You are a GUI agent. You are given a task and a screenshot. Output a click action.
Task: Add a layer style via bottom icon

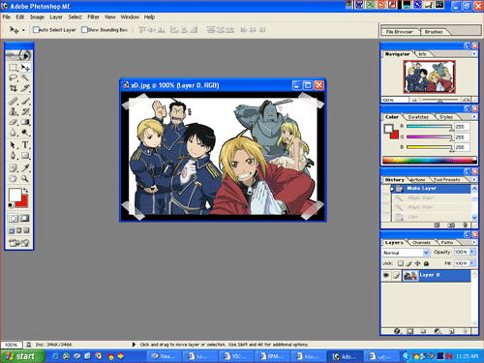coord(397,331)
